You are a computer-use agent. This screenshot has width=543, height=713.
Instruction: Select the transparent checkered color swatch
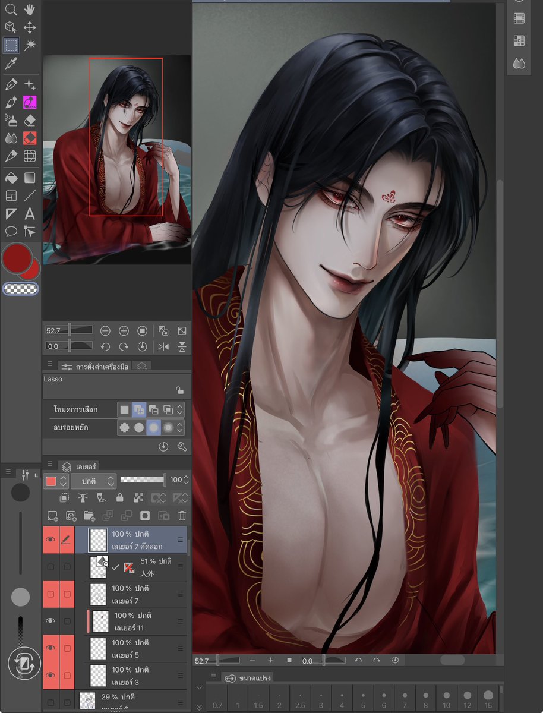tap(21, 289)
